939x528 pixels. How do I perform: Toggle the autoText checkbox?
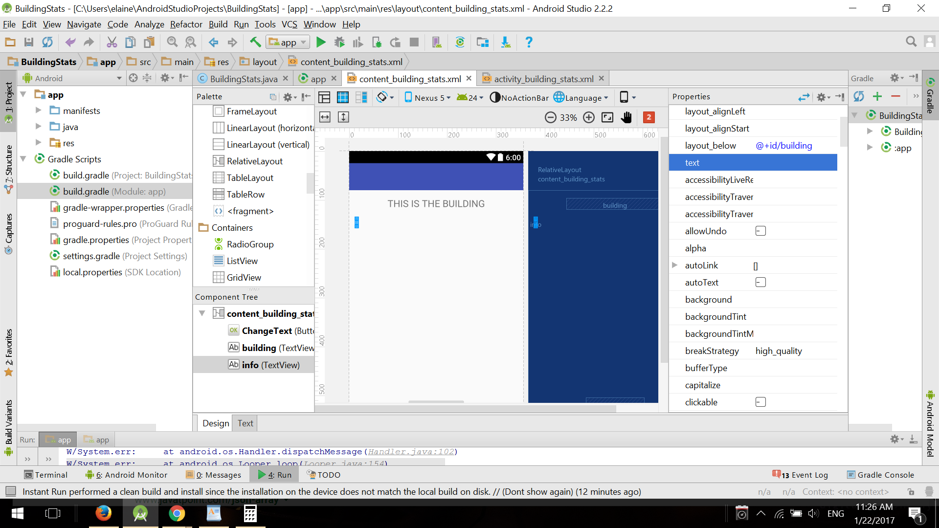click(760, 282)
